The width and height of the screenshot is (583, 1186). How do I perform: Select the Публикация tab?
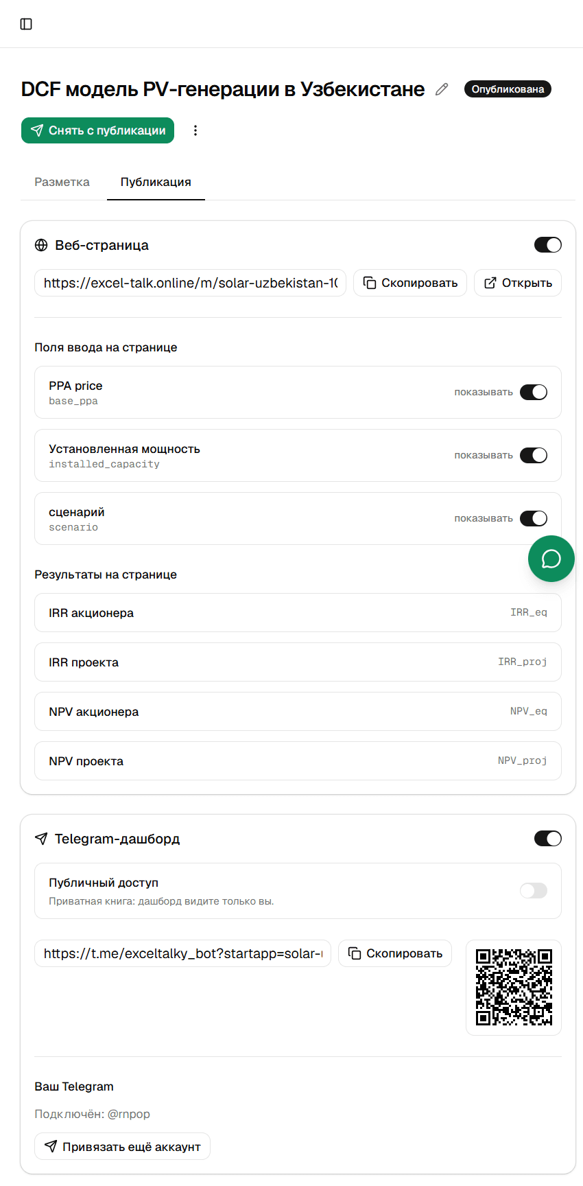coord(156,182)
